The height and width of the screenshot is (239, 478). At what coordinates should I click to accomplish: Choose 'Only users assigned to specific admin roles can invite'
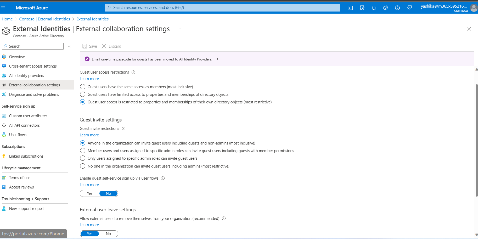[83, 158]
